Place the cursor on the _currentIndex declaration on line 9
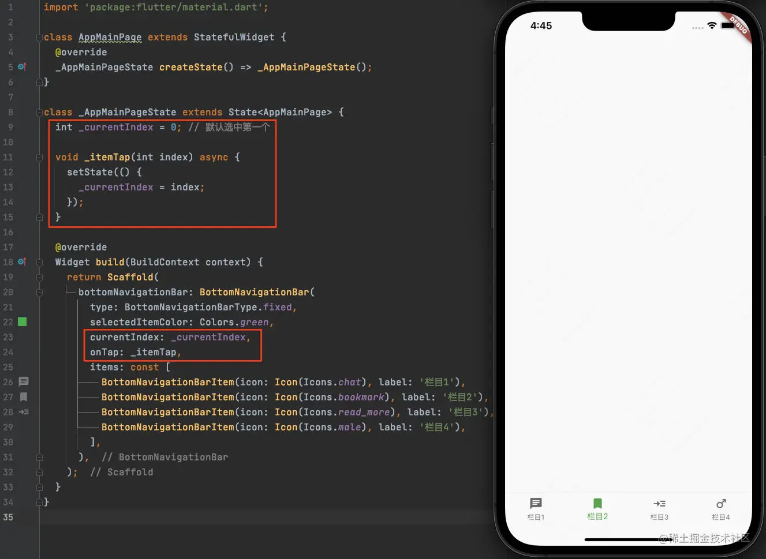Viewport: 766px width, 559px height. 118,127
